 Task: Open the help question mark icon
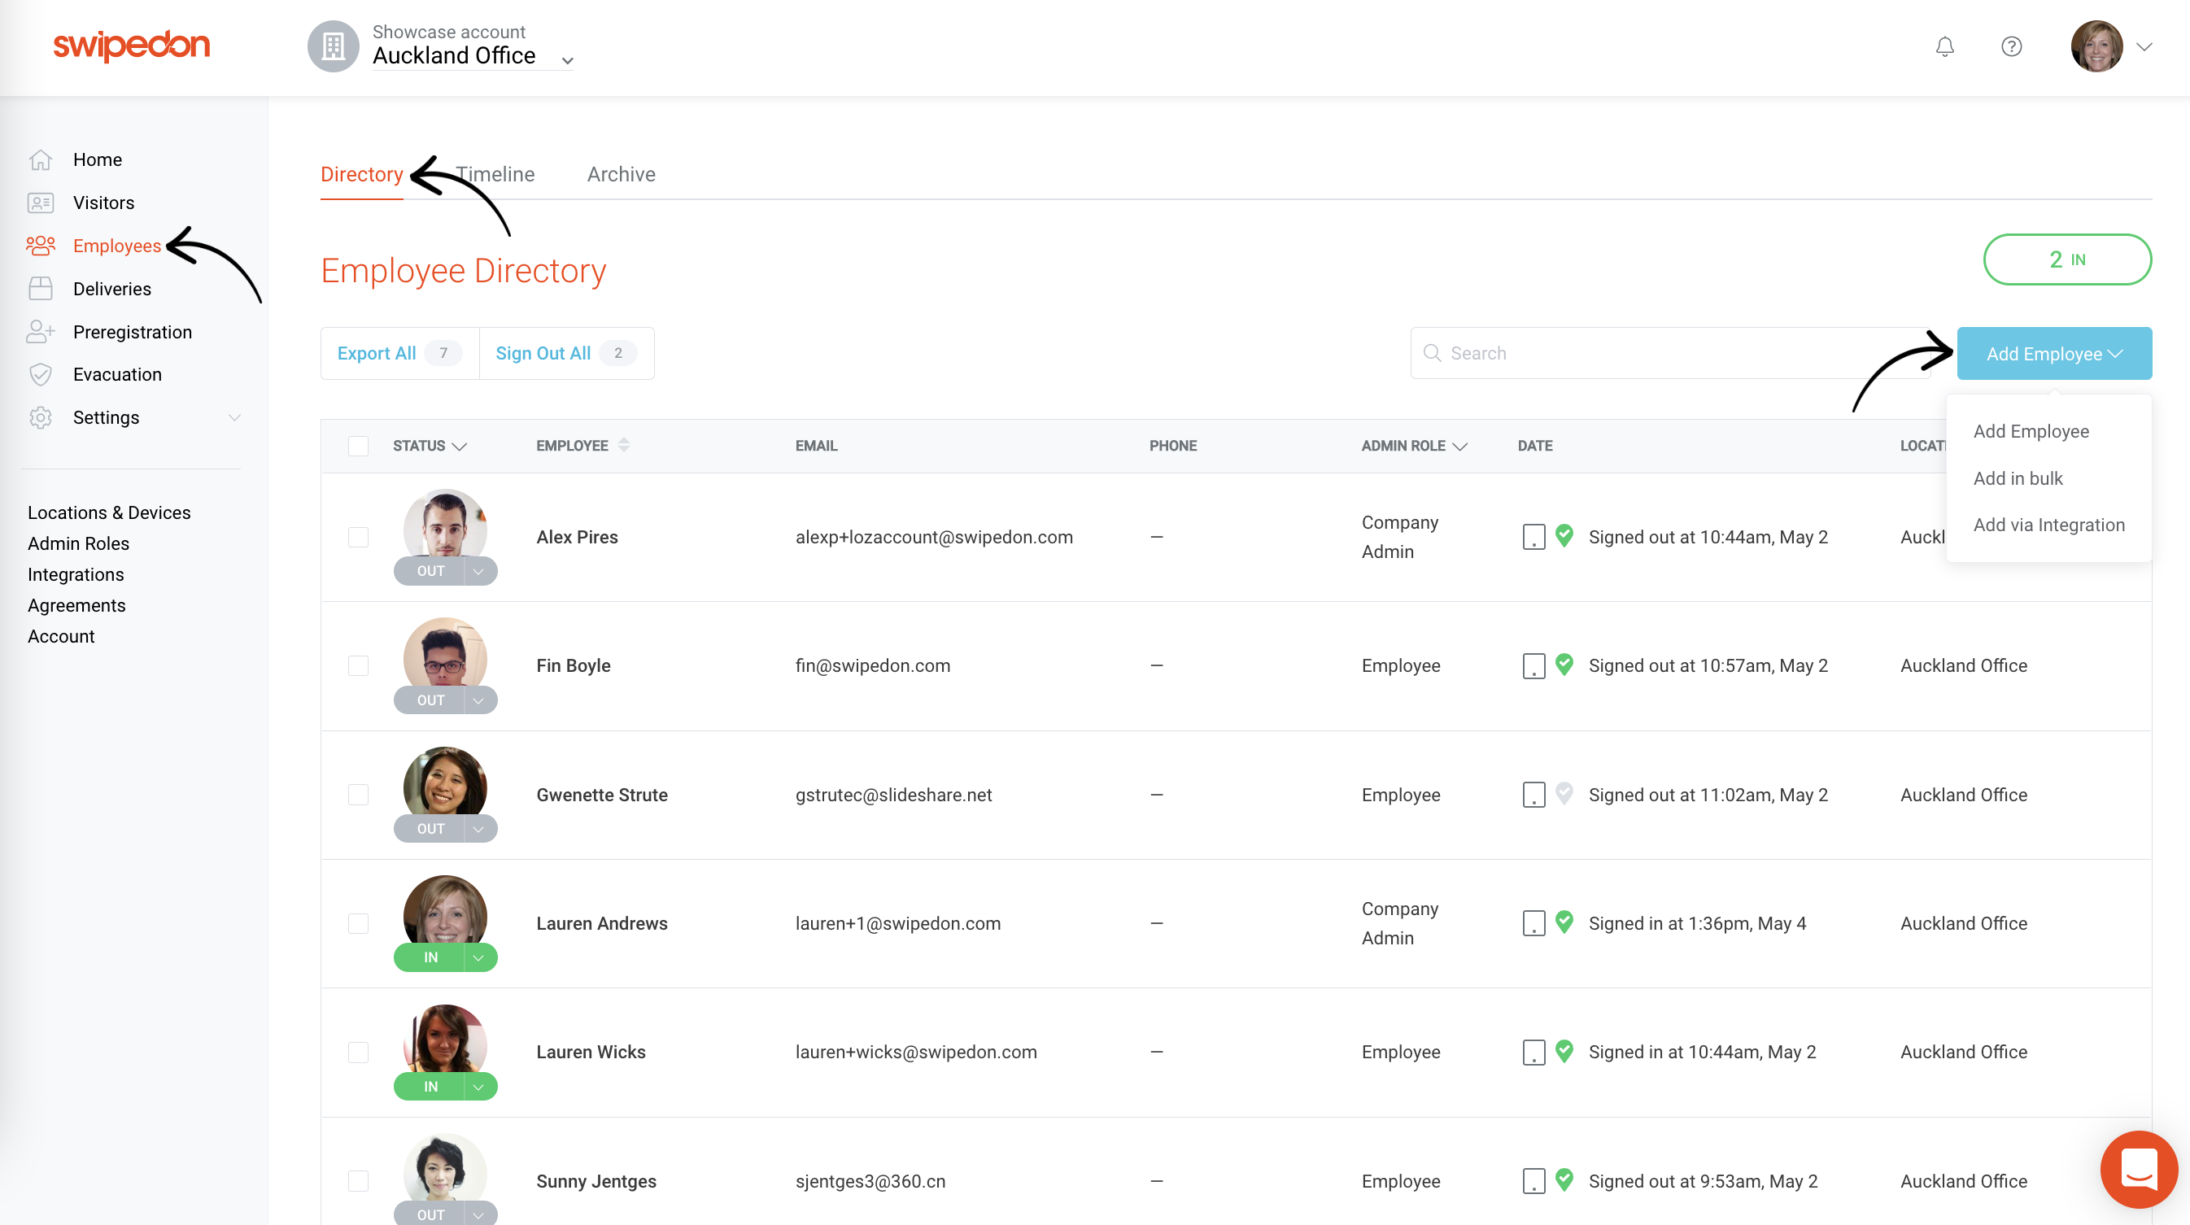[2012, 46]
